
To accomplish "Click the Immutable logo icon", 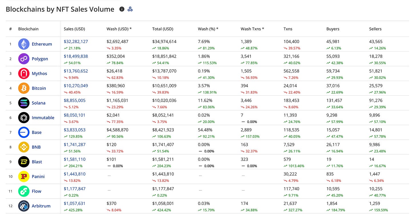I will tap(24, 118).
